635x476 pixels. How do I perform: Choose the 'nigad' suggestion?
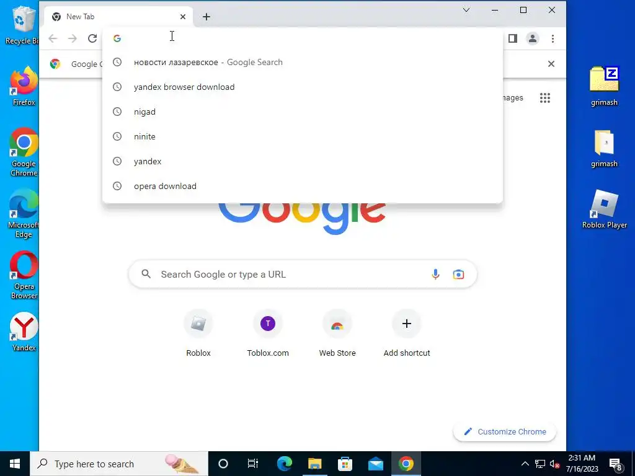pos(303,112)
